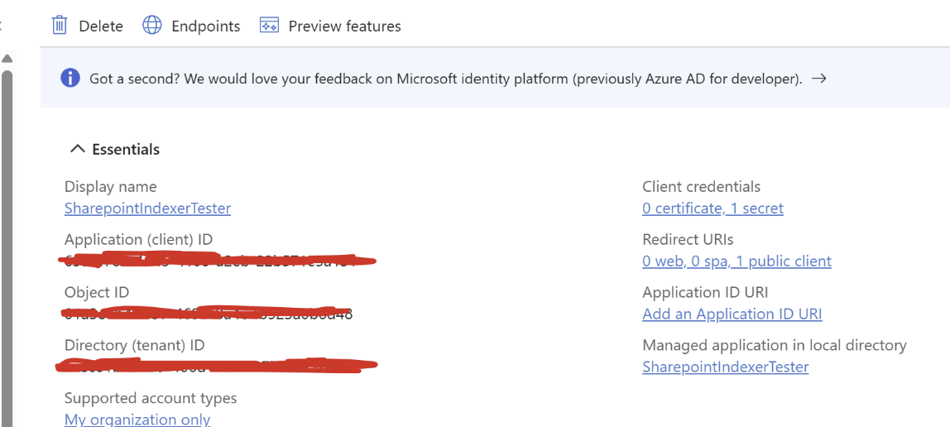Click the feedback banner message text

(x=446, y=78)
